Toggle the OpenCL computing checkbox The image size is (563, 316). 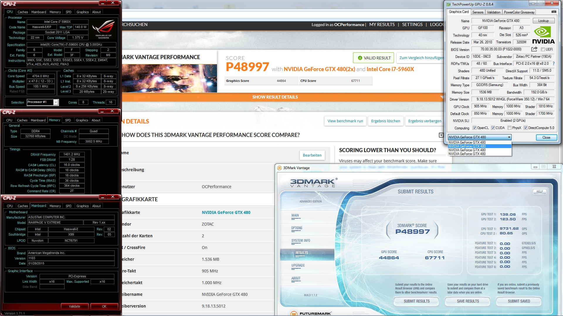click(x=474, y=128)
